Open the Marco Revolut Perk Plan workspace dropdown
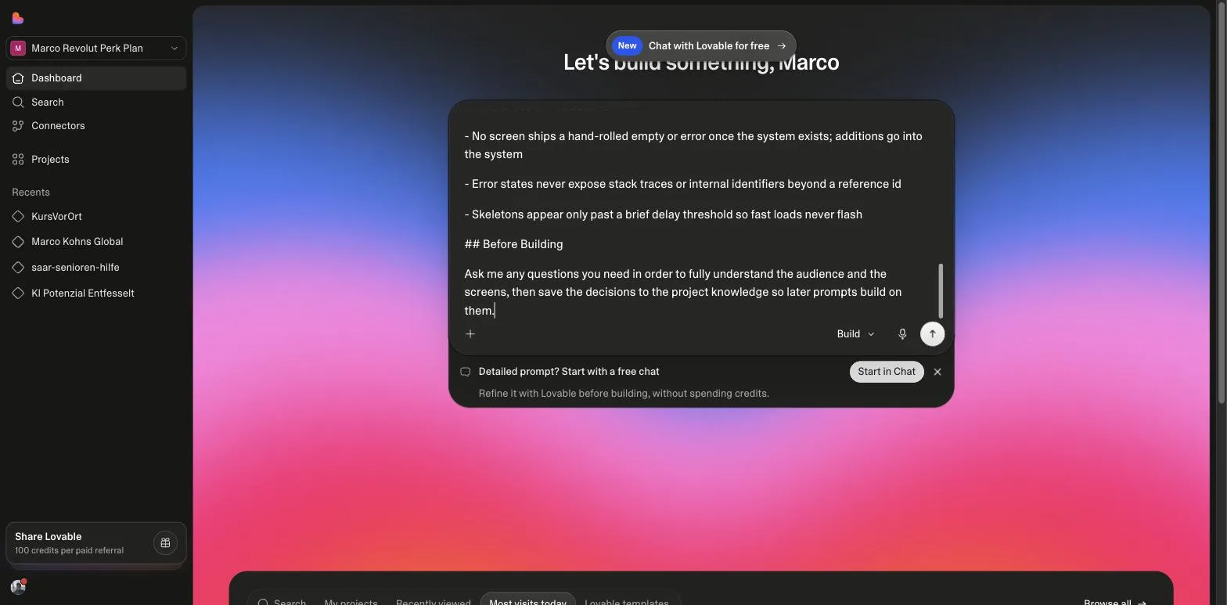1227x605 pixels. coord(95,48)
